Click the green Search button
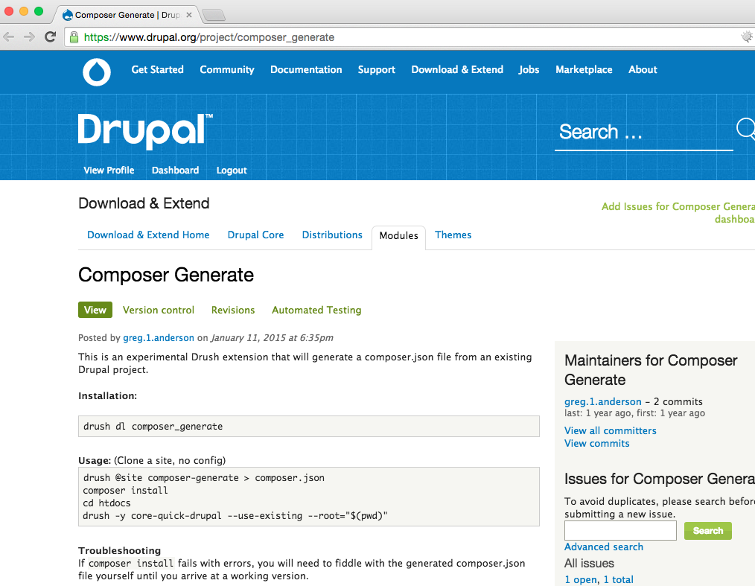Viewport: 755px width, 586px height. coord(708,531)
